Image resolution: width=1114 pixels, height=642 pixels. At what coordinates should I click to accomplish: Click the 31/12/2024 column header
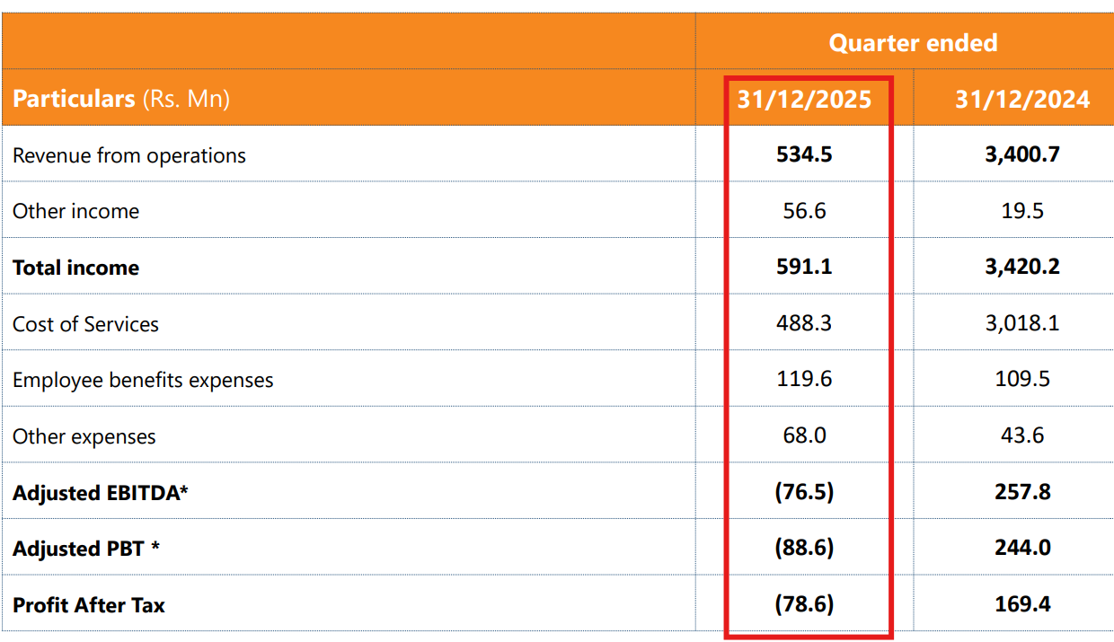coord(1022,99)
